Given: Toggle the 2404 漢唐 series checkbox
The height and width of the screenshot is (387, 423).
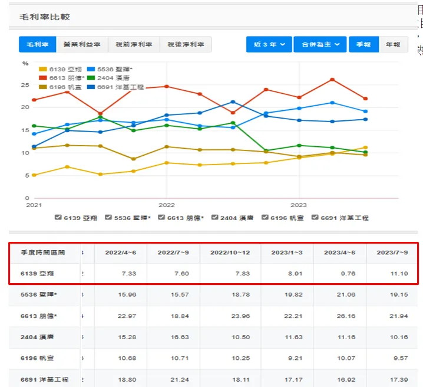Looking at the screenshot, I should (x=214, y=218).
